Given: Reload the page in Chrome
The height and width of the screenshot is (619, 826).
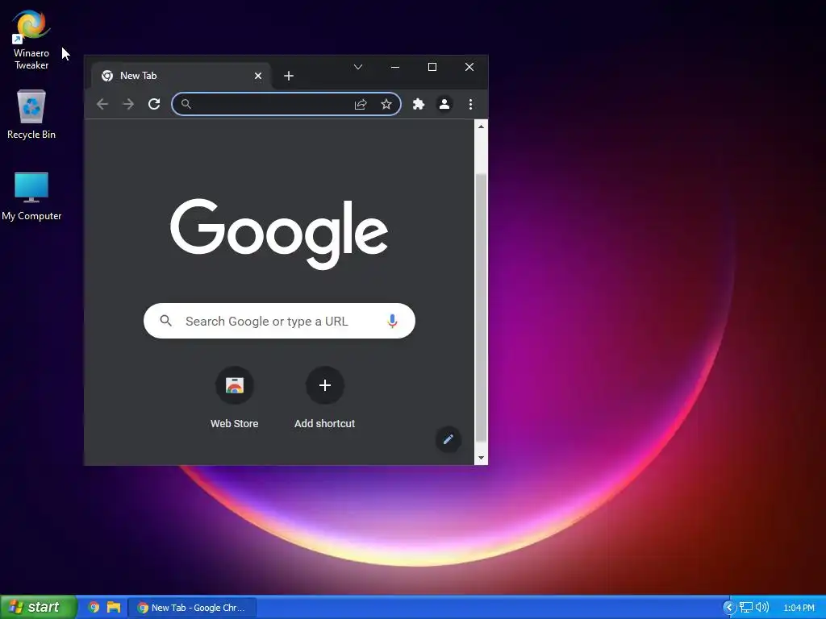Looking at the screenshot, I should click(154, 104).
